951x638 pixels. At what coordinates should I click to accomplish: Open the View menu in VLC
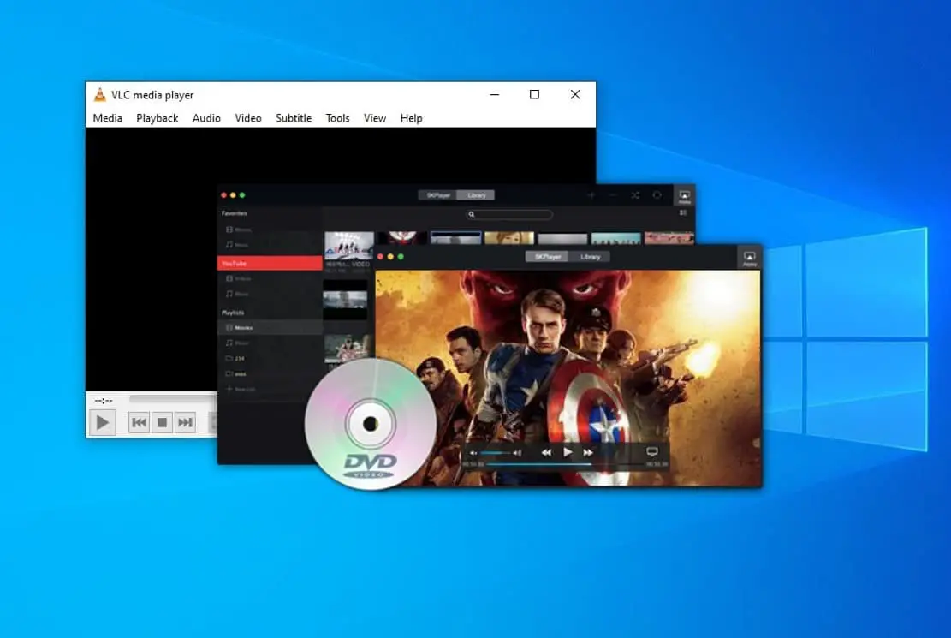pyautogui.click(x=375, y=118)
